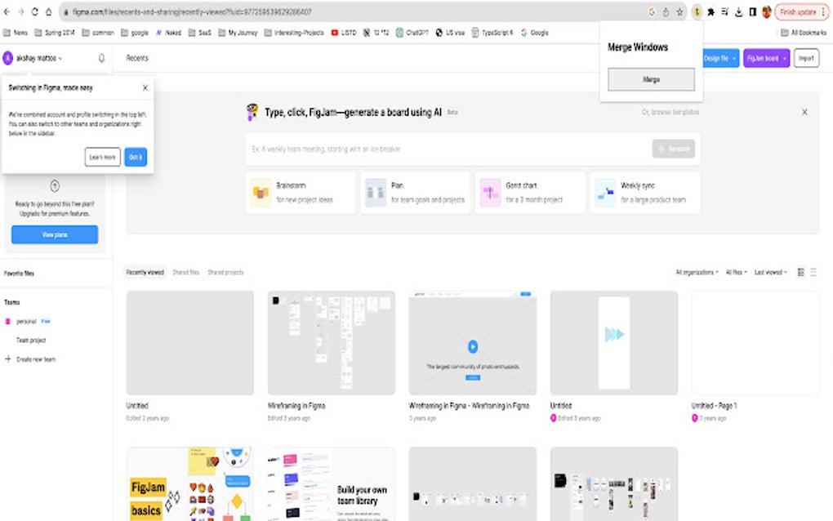Screen dimensions: 833x521
Task: Open the Chrome three-dot menu
Action: (x=823, y=11)
